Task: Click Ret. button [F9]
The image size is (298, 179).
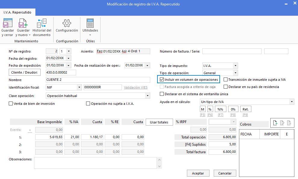Action: pyautogui.click(x=246, y=109)
